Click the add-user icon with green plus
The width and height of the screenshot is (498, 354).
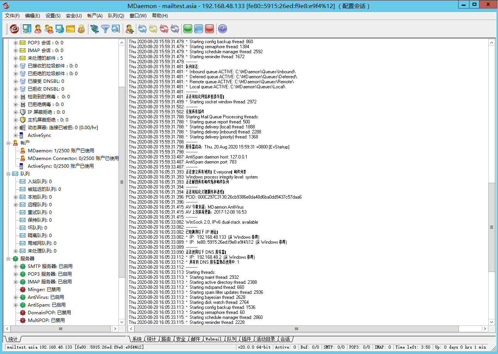(x=130, y=29)
